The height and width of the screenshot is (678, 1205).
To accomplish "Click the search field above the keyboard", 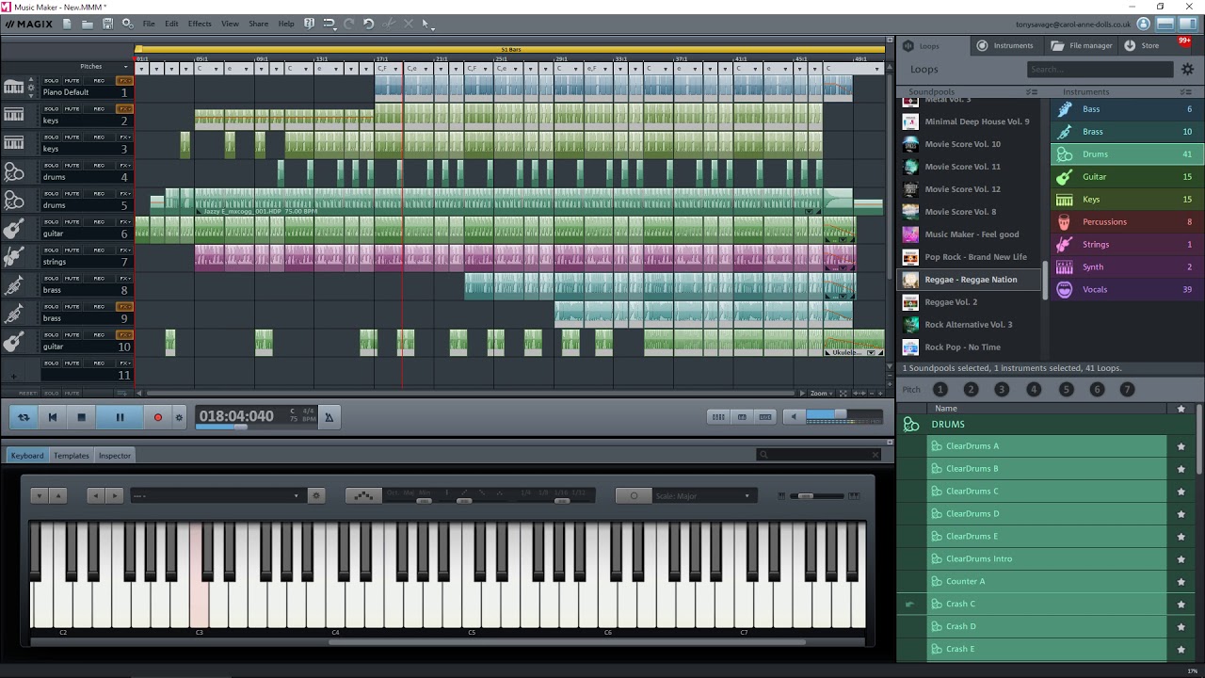I will (819, 455).
